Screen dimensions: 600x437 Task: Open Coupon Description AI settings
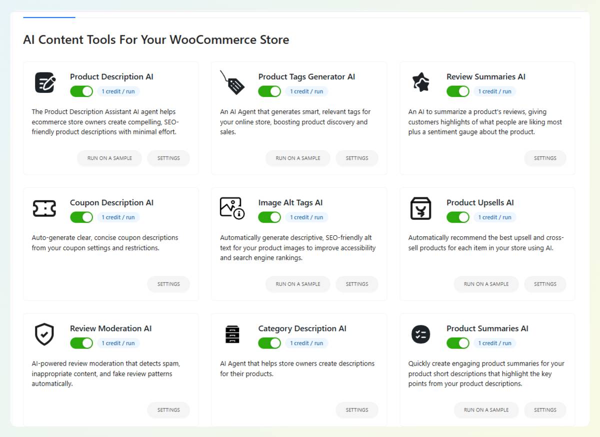[168, 284]
